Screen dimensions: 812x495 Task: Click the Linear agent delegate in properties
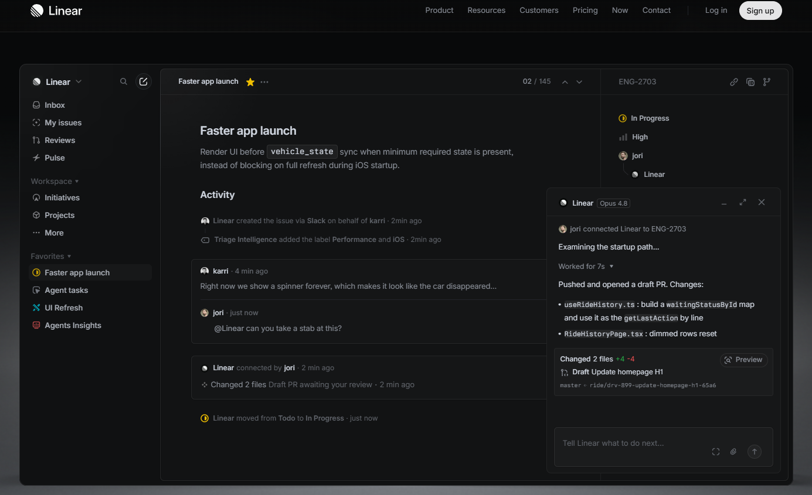[648, 175]
